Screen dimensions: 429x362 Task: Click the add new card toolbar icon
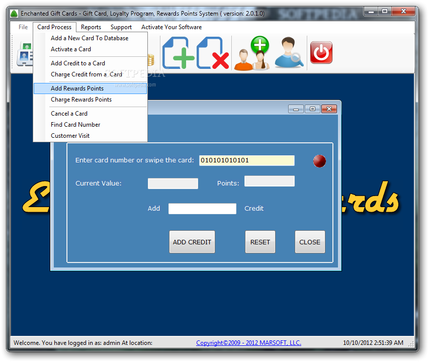pos(178,53)
